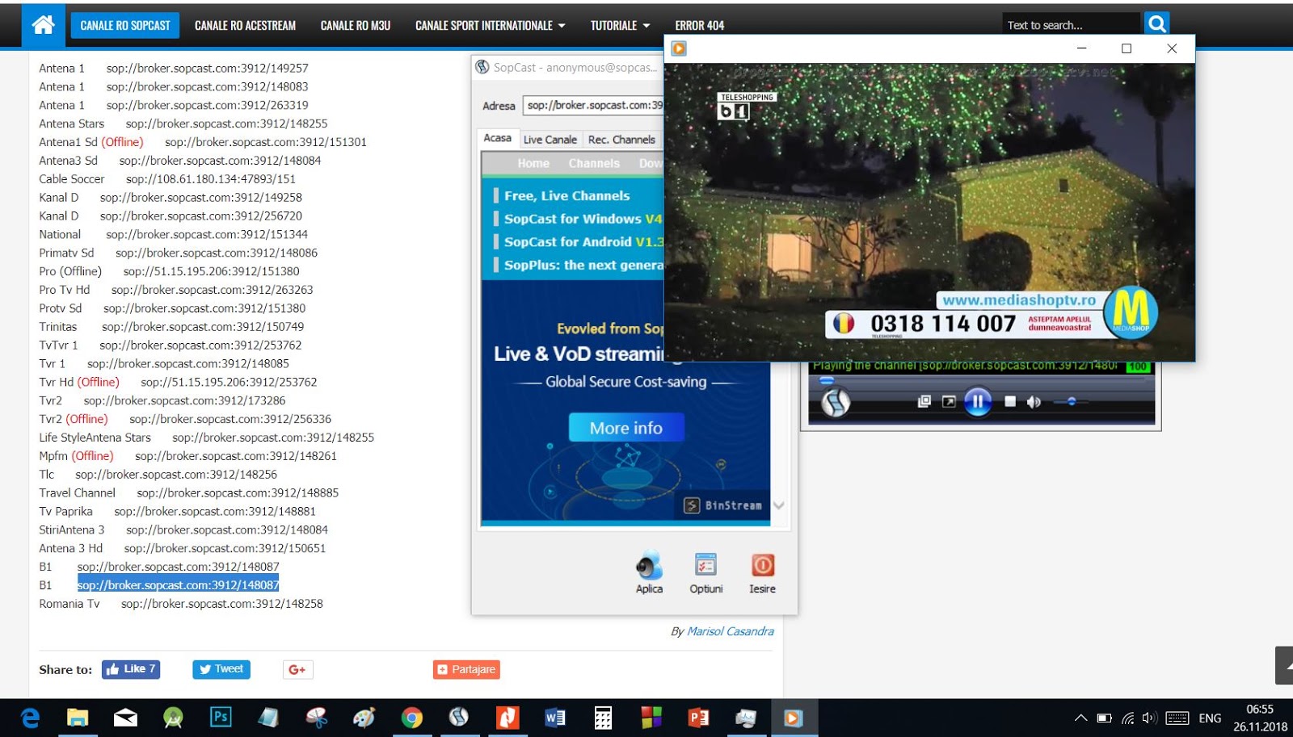
Task: Show hidden system tray icons
Action: (1080, 718)
